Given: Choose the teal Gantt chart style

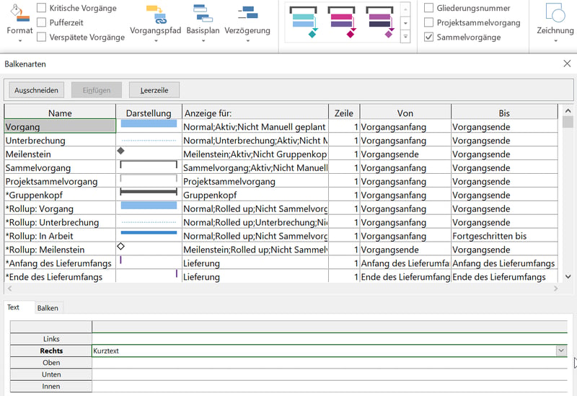Looking at the screenshot, I should [x=303, y=22].
